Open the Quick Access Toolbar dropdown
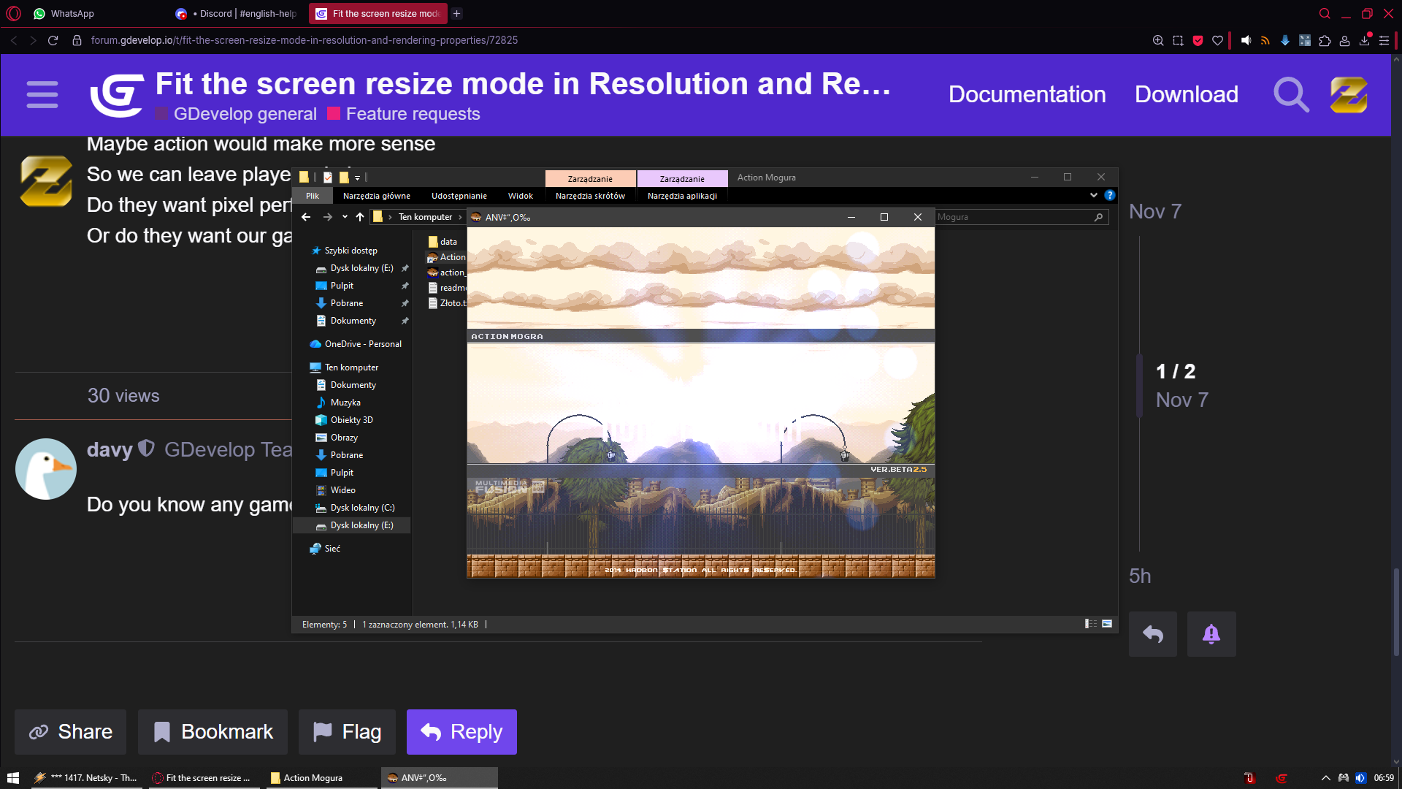1402x789 pixels. (357, 178)
